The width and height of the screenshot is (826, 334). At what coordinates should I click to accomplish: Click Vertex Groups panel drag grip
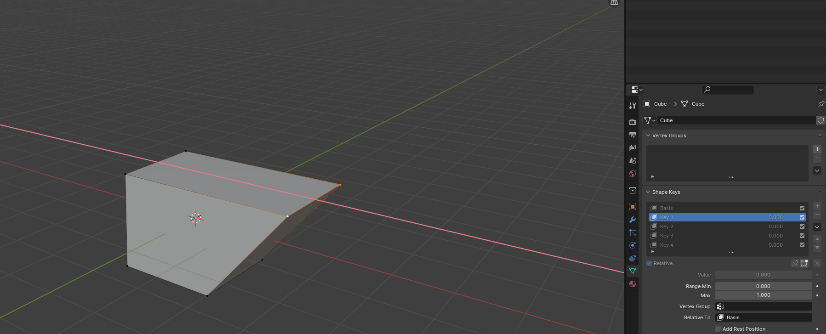(x=820, y=135)
